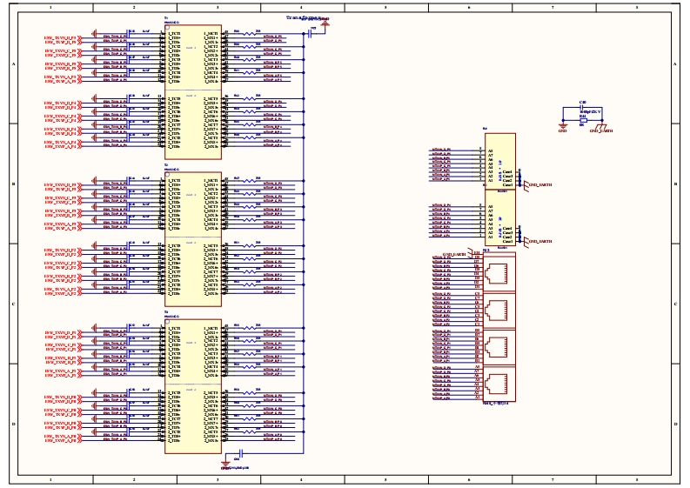This screenshot has height=488, width=690.
Task: Click the upper A1–A8 protection array block
Action: (500, 162)
